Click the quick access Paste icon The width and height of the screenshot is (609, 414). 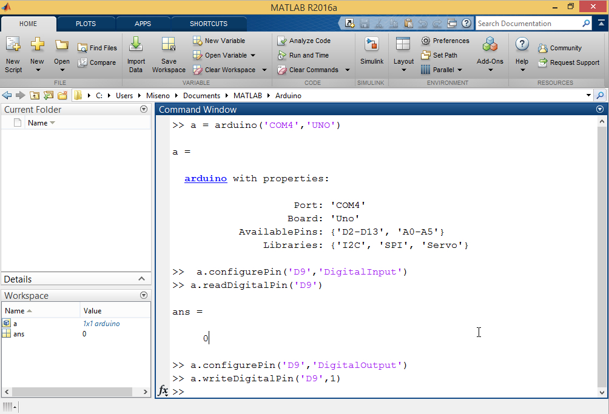coord(408,23)
